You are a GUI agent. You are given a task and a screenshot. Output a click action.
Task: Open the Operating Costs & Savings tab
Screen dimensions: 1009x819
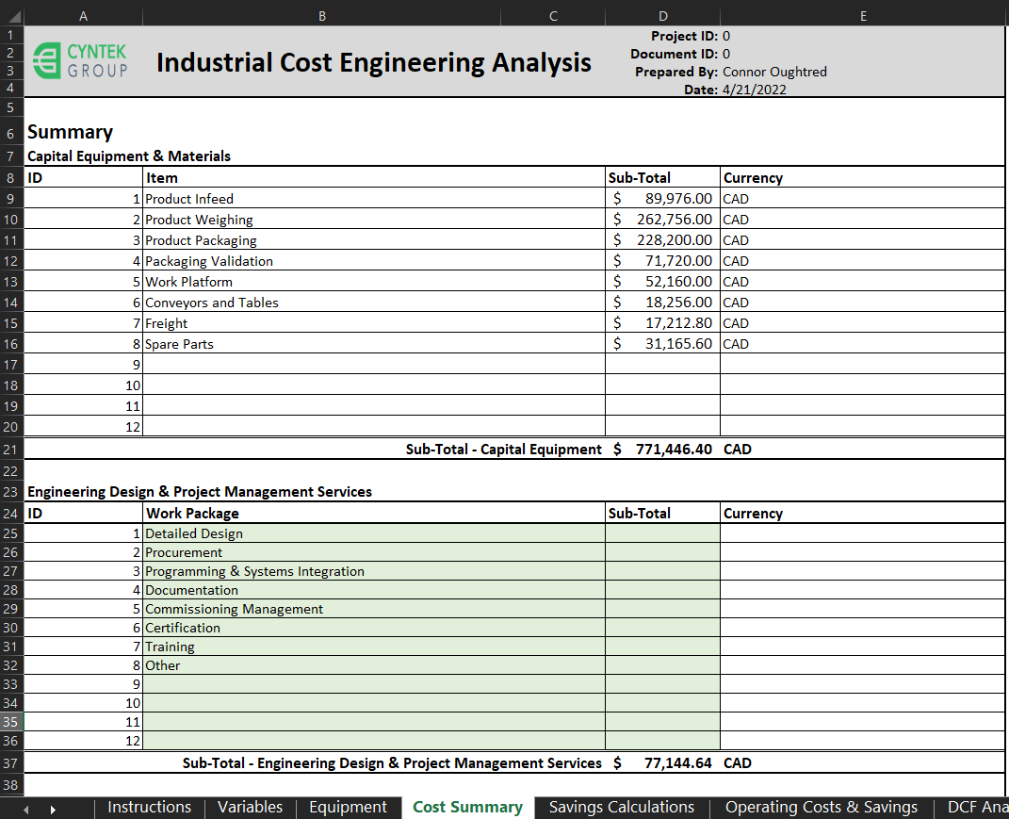[821, 807]
